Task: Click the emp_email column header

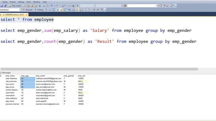Action: pyautogui.click(x=40, y=76)
